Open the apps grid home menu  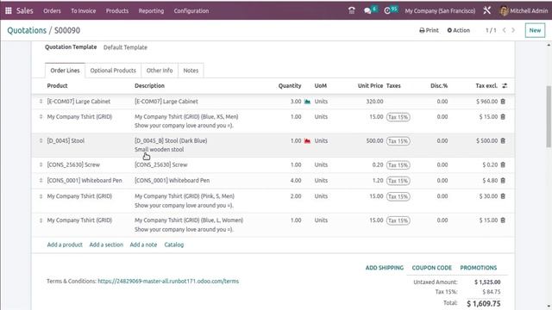(9, 10)
